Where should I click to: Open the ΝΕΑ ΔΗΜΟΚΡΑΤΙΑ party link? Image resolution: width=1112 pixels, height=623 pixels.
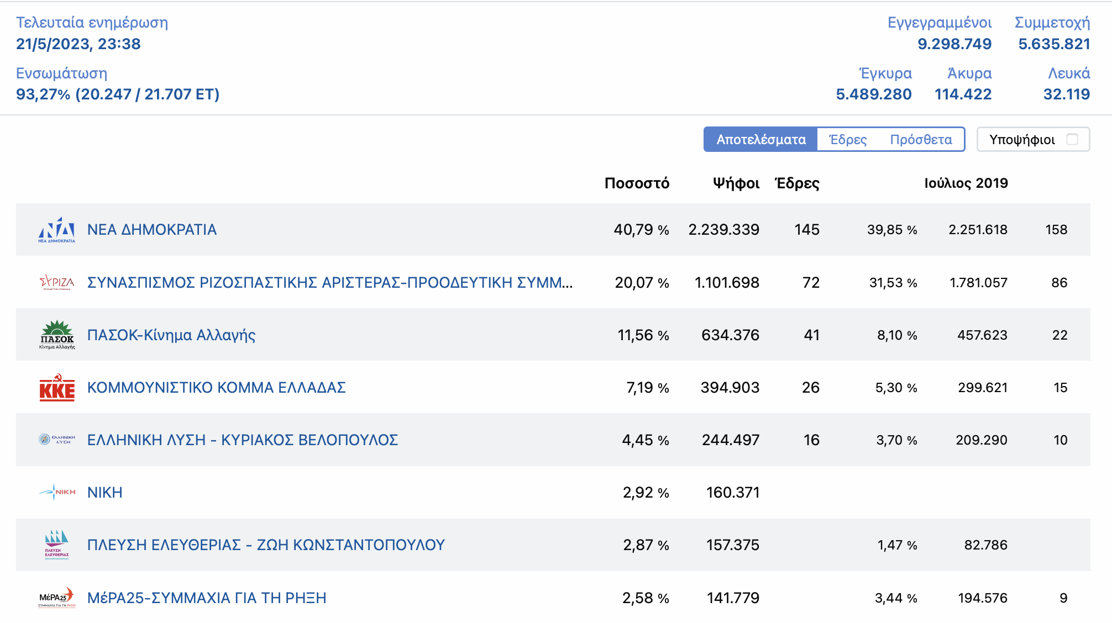(152, 230)
